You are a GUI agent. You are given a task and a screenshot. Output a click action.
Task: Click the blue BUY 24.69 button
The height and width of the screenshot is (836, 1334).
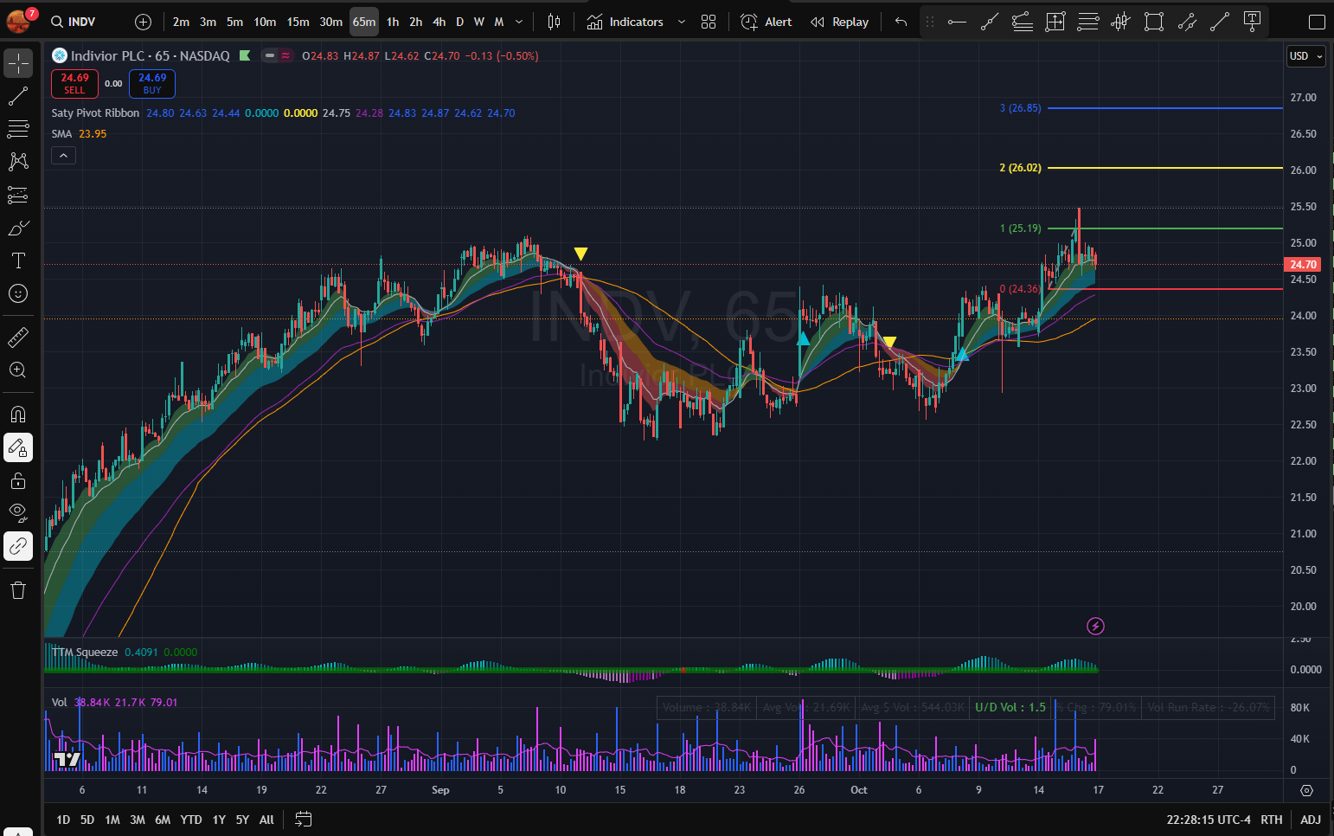tap(152, 84)
